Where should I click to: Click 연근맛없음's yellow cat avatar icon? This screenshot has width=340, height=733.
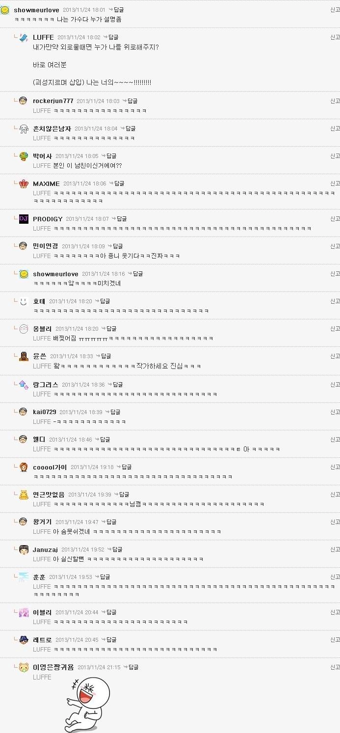pyautogui.click(x=24, y=495)
